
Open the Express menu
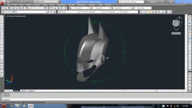click(x=108, y=5)
